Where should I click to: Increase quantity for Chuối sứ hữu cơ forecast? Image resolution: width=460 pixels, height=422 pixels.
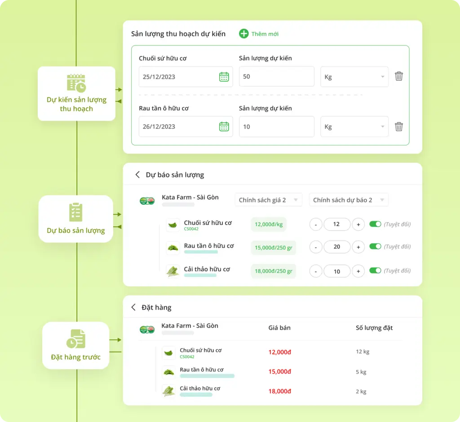pos(358,224)
